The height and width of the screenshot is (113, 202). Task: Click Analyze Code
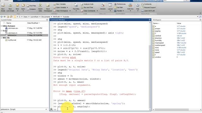point(87,4)
